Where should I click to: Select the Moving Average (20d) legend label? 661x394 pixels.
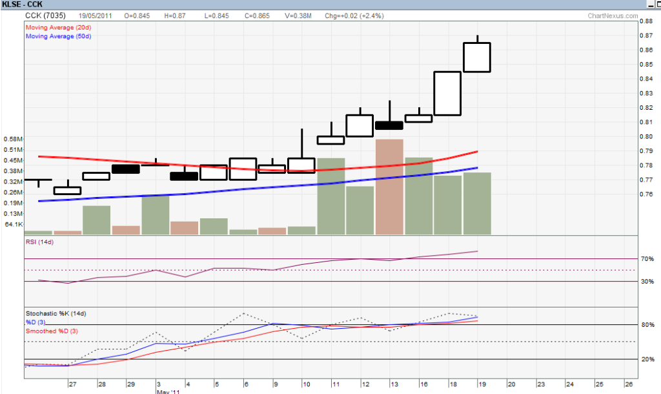coord(58,27)
